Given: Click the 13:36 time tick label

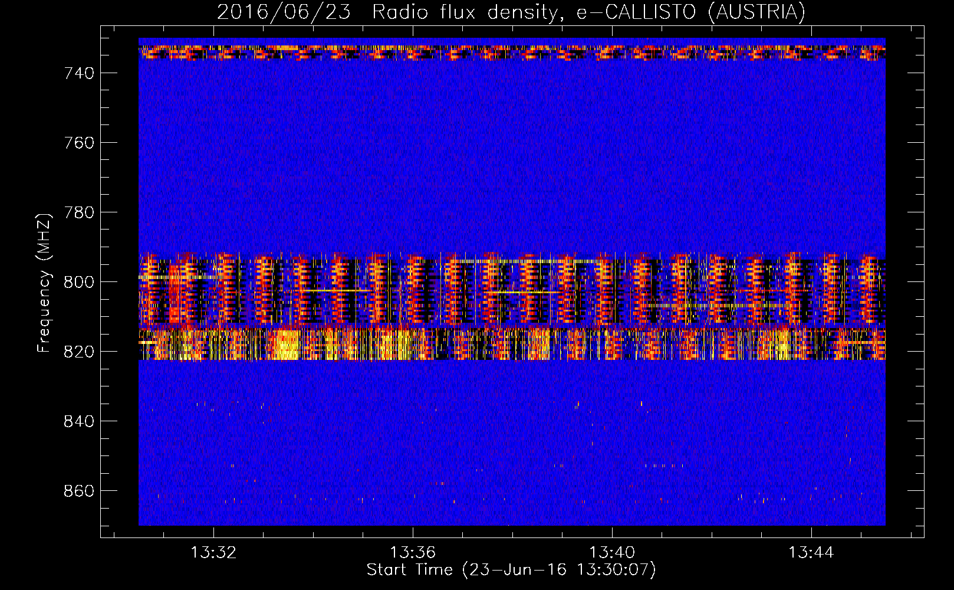Looking at the screenshot, I should [x=413, y=552].
